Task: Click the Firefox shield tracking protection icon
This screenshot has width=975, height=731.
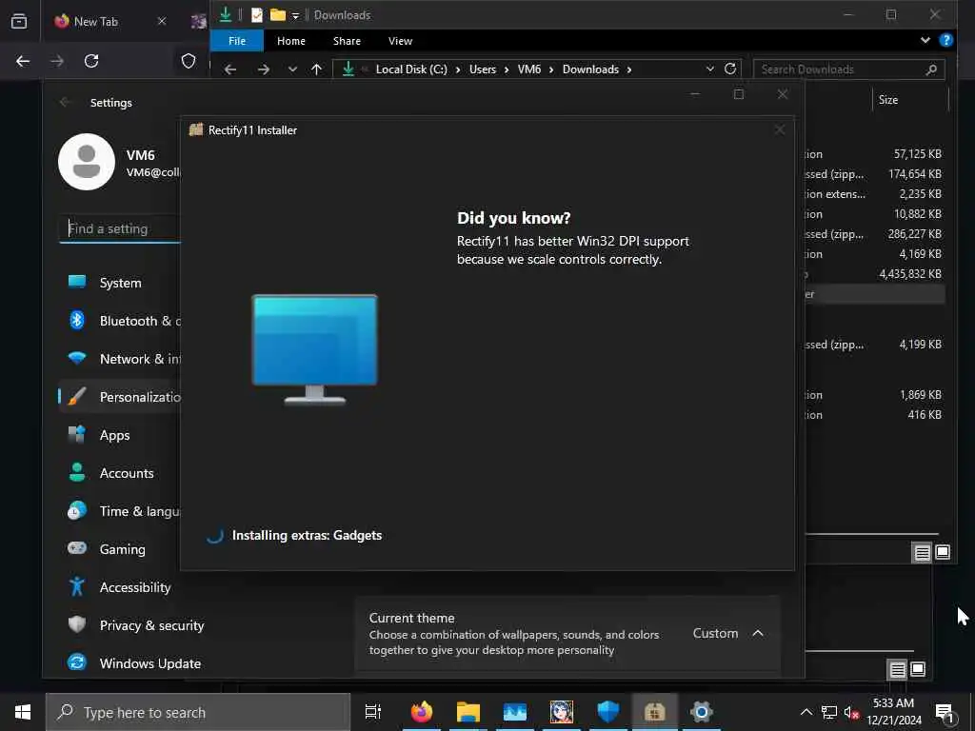Action: click(189, 61)
